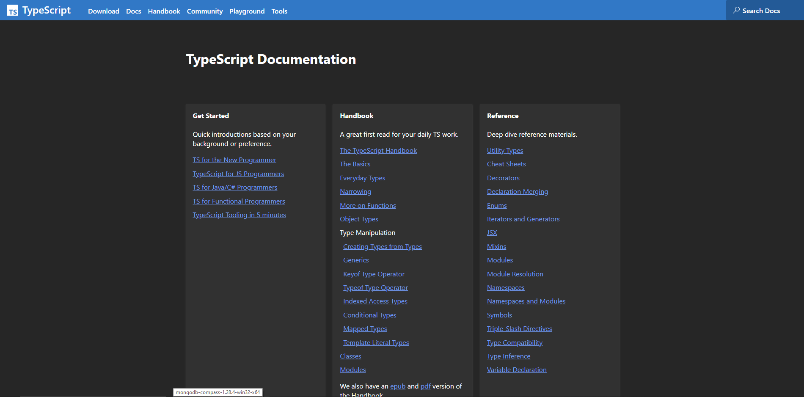
Task: Open Keyof Type Operator link
Action: (374, 274)
